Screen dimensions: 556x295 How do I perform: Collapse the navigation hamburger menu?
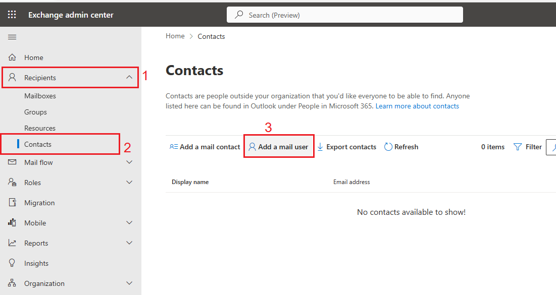pos(12,37)
